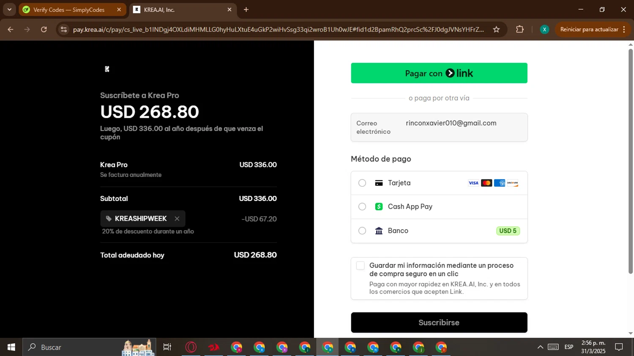Open the Opera browser taskbar icon

(191, 347)
